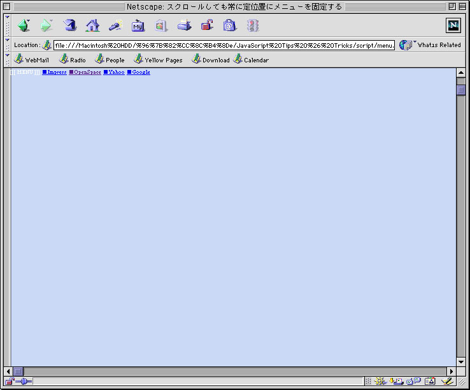The height and width of the screenshot is (390, 470).
Task: Go to the Home page
Action: tap(92, 25)
